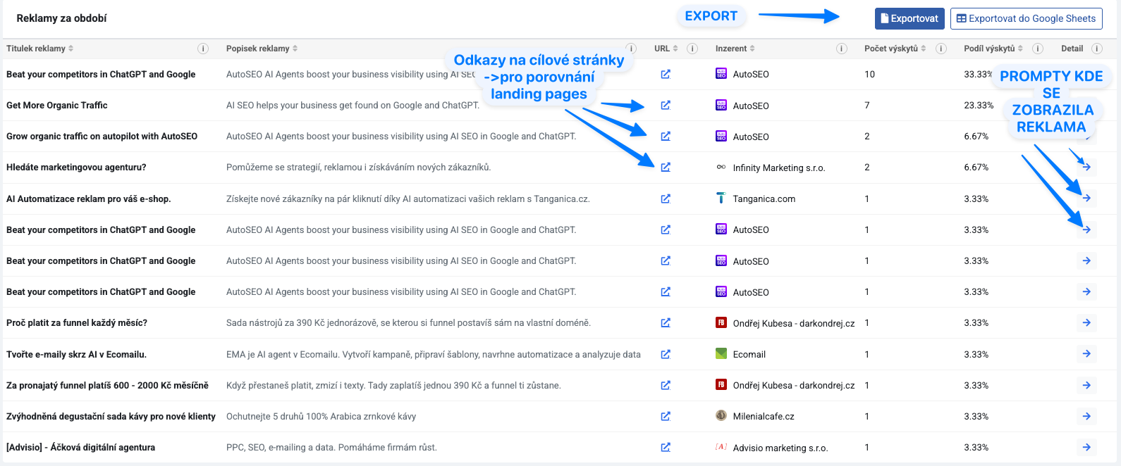Viewport: 1121px width, 466px height.
Task: Sort table by Popisek reklamy column
Action: [x=262, y=49]
